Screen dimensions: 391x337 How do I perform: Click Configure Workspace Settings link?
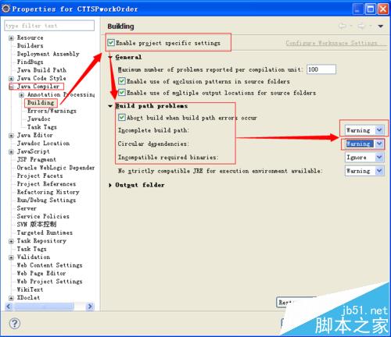coord(332,43)
